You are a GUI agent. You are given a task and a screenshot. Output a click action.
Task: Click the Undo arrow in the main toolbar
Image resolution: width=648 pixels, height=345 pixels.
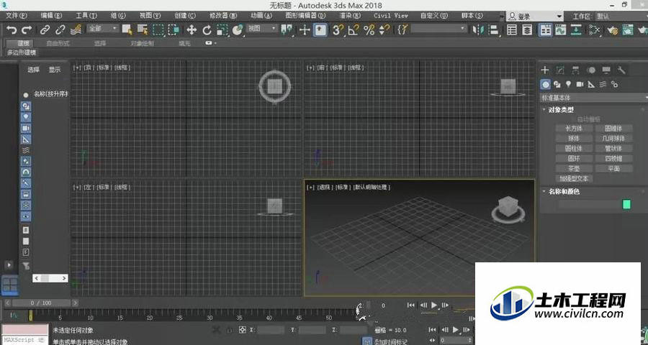point(12,29)
